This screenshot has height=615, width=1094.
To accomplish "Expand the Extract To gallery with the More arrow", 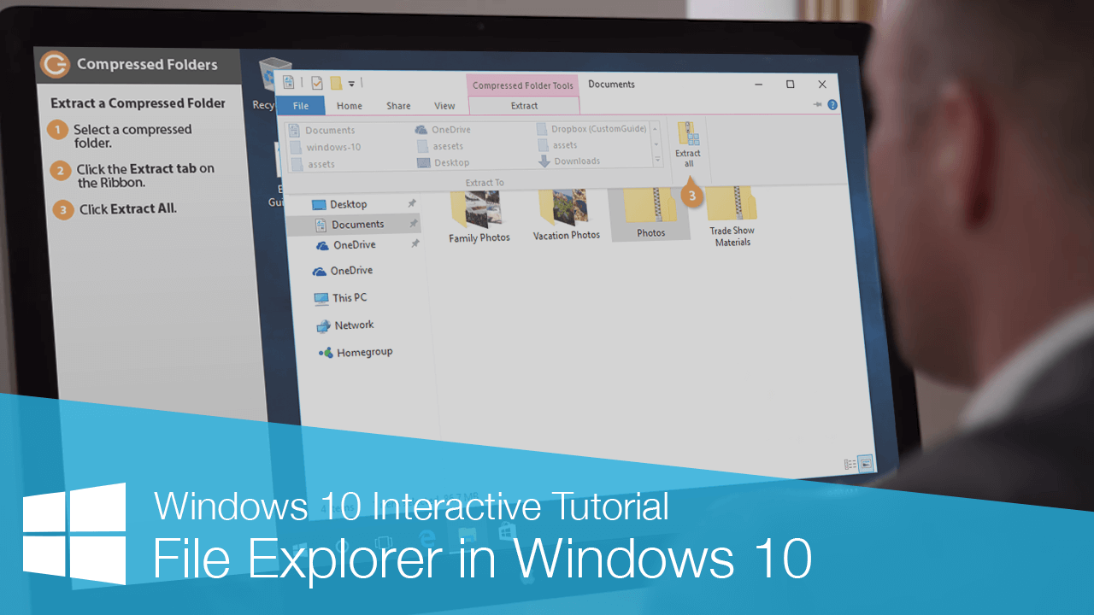I will 657,160.
